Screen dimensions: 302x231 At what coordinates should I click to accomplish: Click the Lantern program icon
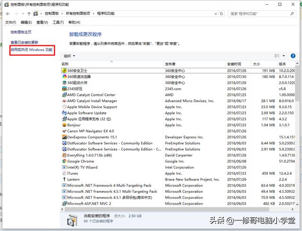64,180
